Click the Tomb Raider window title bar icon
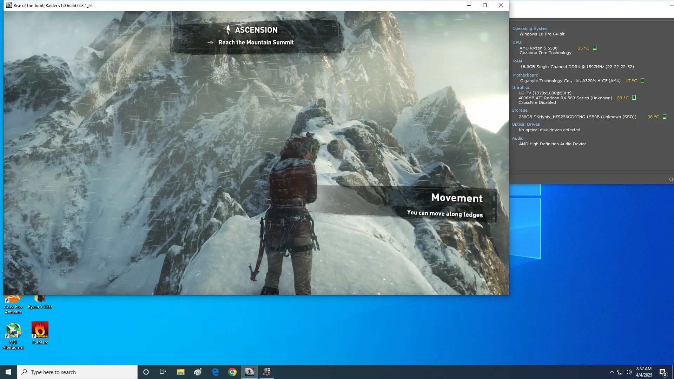The image size is (674, 379). pos(9,5)
